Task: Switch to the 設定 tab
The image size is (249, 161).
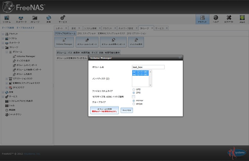Action: pyautogui.click(x=74, y=28)
